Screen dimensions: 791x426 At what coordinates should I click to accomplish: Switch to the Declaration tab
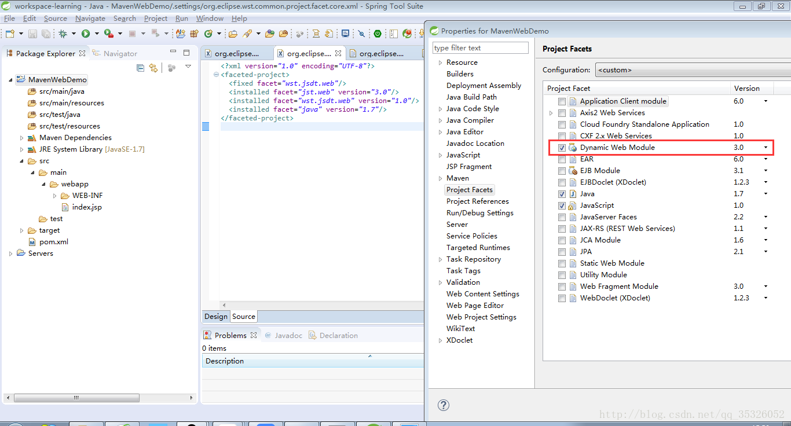pyautogui.click(x=333, y=335)
